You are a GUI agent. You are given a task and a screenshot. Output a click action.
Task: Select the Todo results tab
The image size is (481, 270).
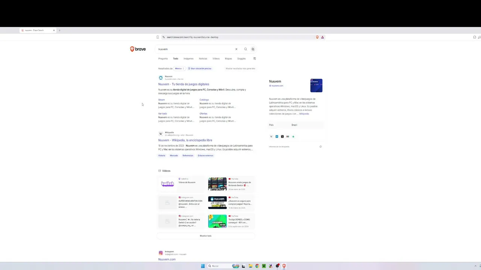pos(175,58)
